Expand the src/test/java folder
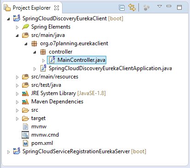The image size is (190, 168). 17,85
